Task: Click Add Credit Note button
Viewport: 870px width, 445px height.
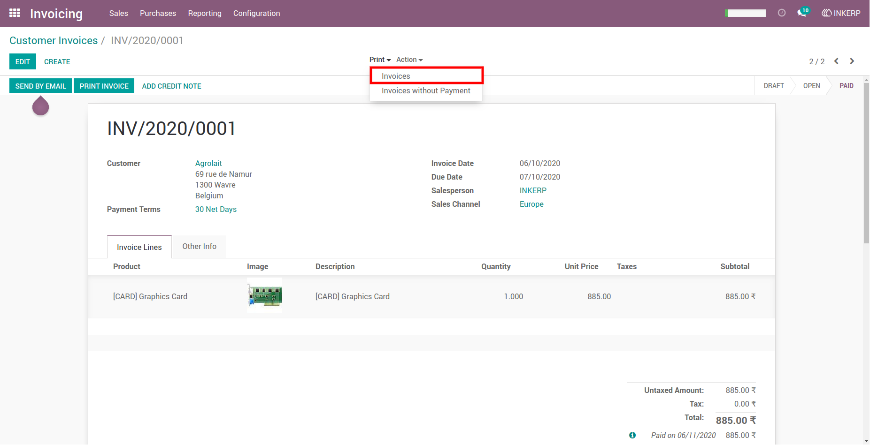Action: tap(171, 86)
